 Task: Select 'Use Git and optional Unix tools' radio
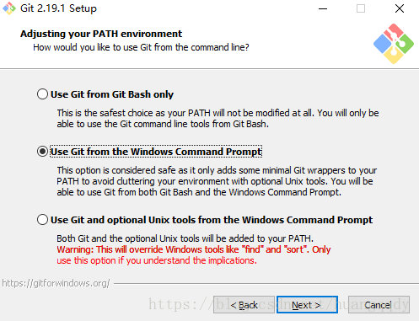pyautogui.click(x=42, y=220)
